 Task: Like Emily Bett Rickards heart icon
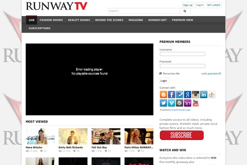click(75, 151)
